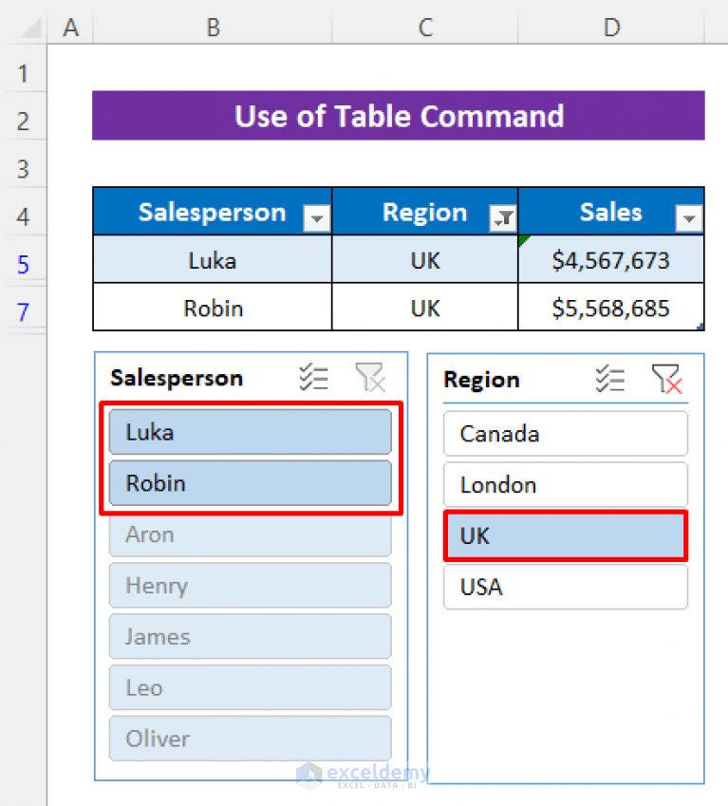The height and width of the screenshot is (806, 728).
Task: Open the Sales column filter dropdown
Action: 688,218
